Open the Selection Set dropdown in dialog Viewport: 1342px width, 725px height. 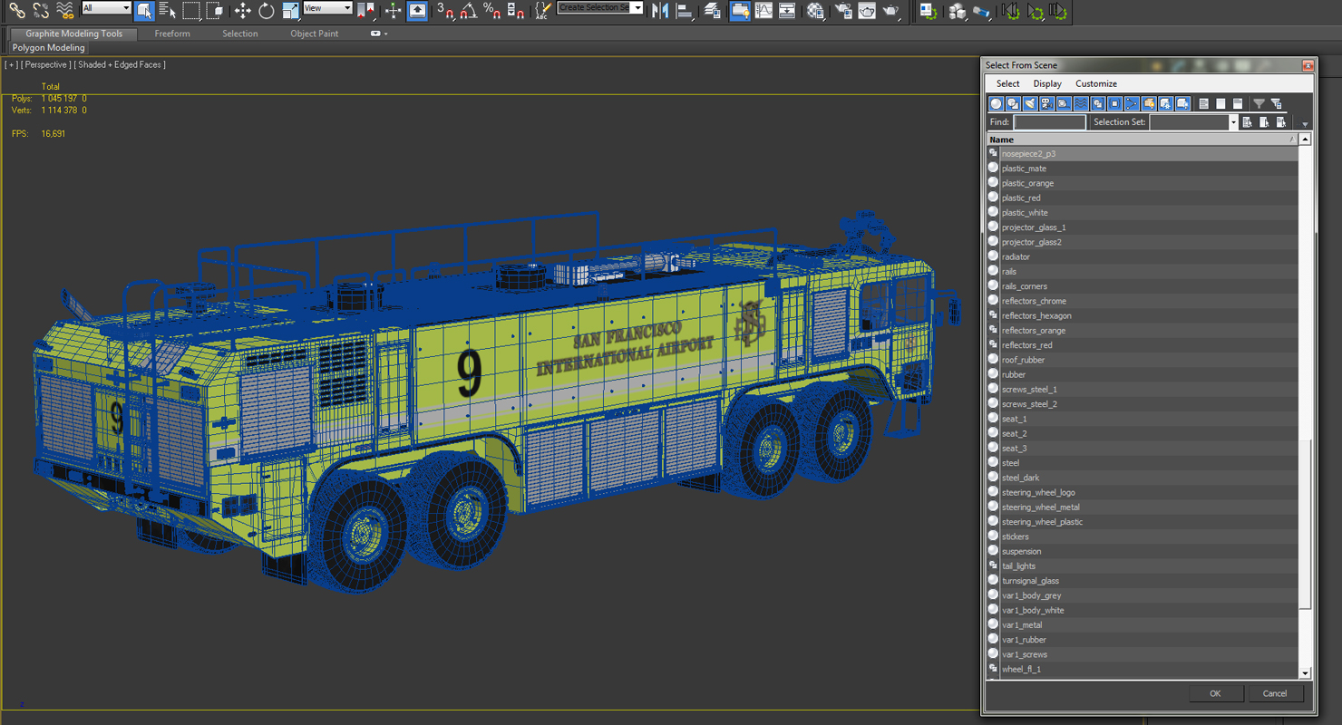[1232, 122]
